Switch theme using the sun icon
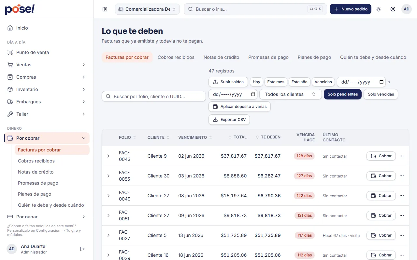Screen dimensions: 417x260 tap(379, 9)
